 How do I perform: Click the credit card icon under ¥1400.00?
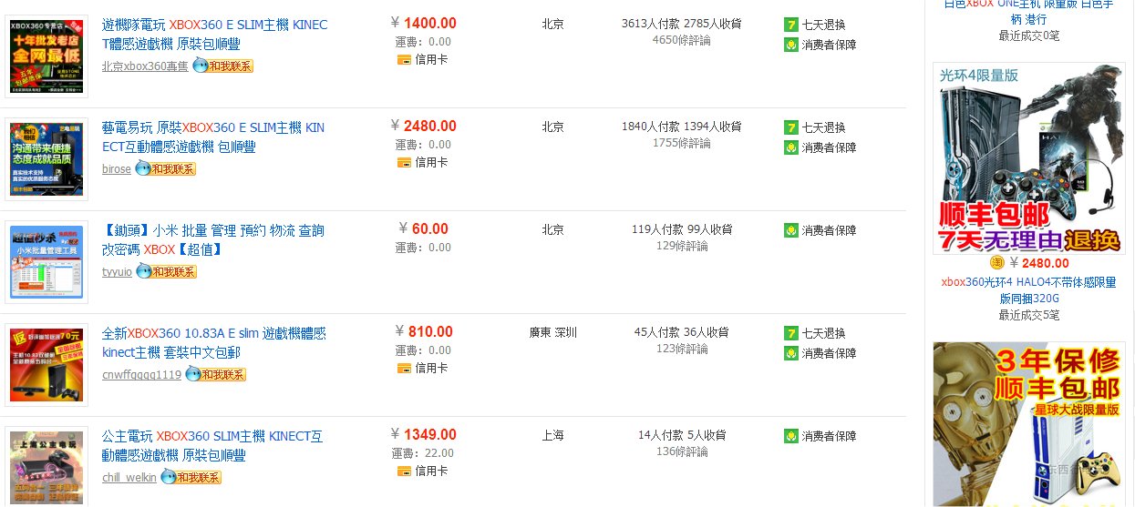coord(405,60)
